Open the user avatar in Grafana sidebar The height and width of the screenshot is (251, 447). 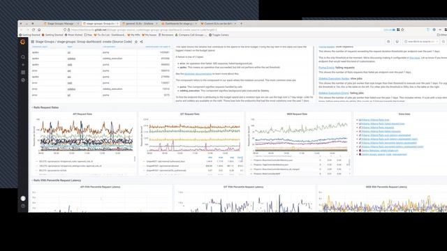(x=23, y=198)
